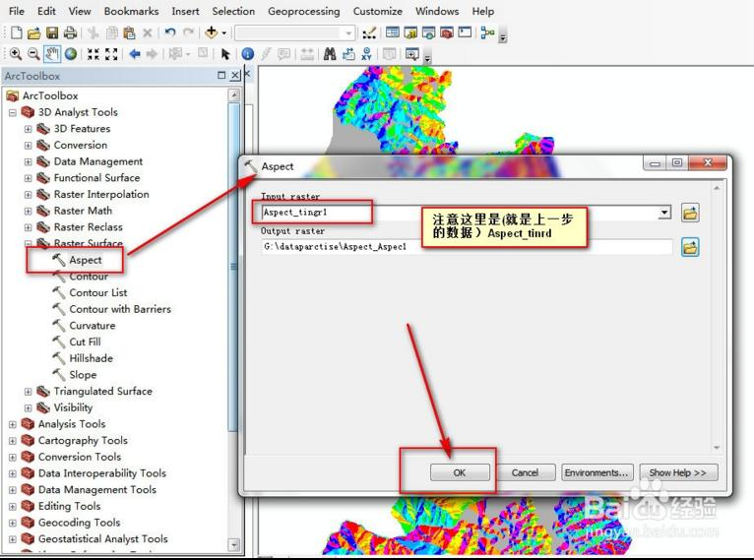Select the Pan hand tool
This screenshot has height=560, width=754.
pos(52,54)
